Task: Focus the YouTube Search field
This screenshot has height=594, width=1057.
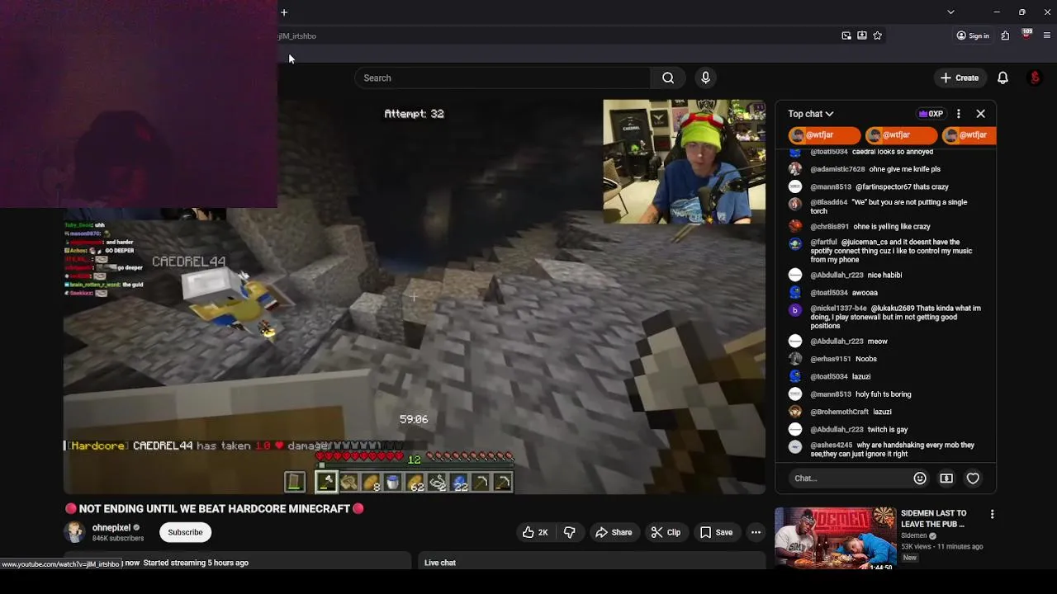Action: coord(503,78)
